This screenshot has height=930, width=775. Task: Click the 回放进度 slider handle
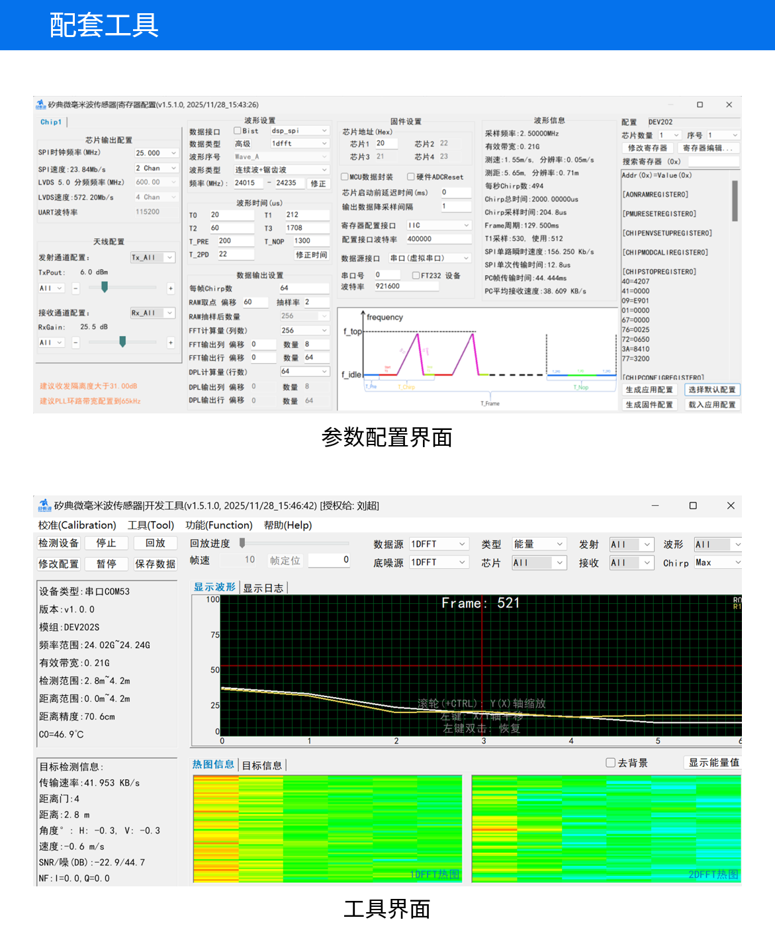[242, 543]
